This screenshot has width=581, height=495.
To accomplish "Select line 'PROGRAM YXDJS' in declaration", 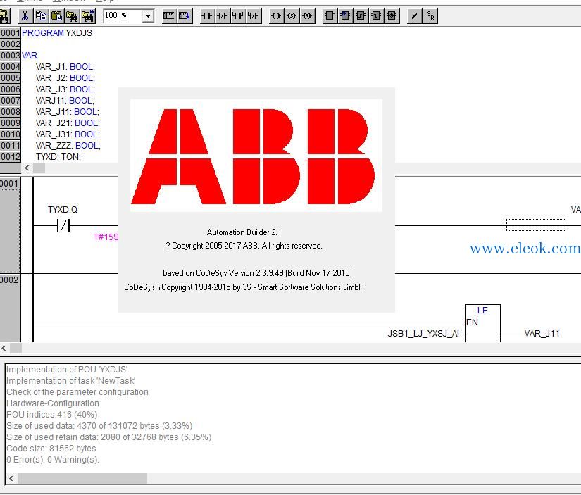I will [x=57, y=33].
